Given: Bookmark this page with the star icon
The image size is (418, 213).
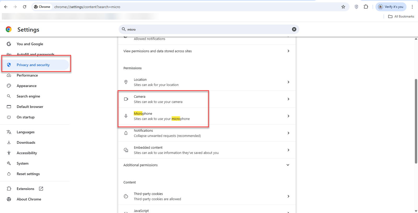Looking at the screenshot, I should (x=343, y=7).
